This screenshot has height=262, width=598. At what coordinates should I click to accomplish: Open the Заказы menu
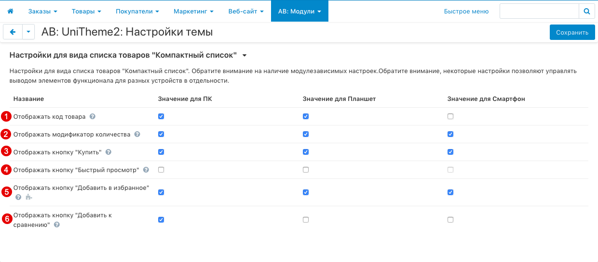point(42,11)
